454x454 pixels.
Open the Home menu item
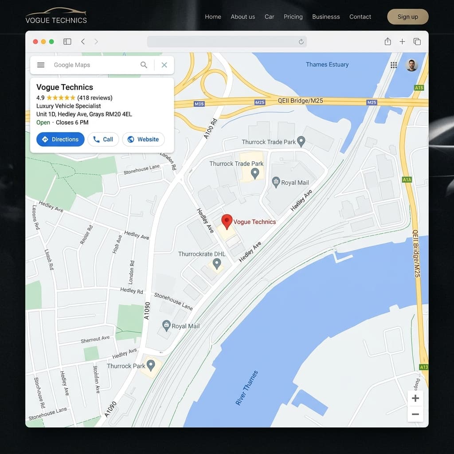[213, 17]
